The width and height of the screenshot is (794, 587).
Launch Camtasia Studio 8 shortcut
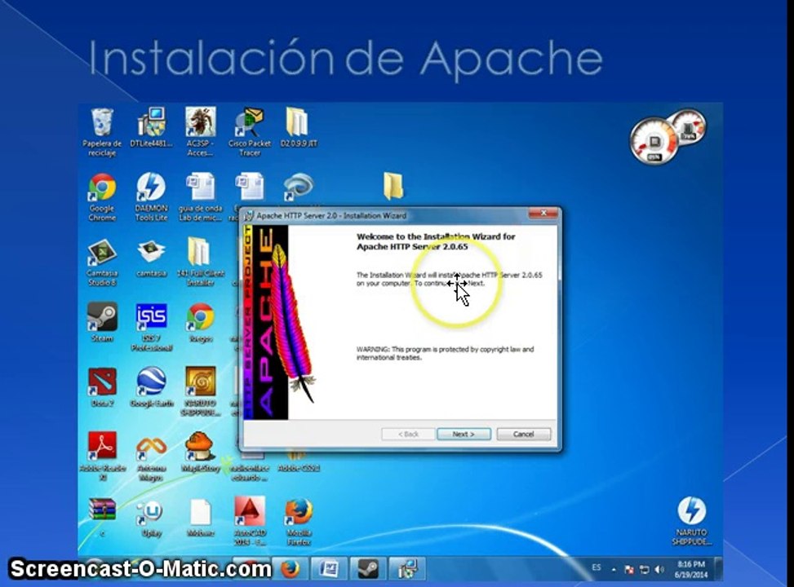pyautogui.click(x=102, y=263)
